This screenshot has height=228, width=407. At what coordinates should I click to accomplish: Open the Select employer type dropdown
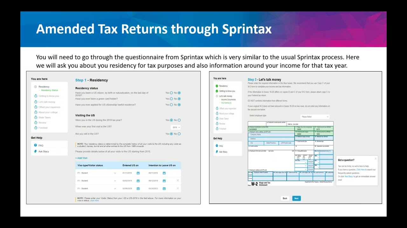click(315, 117)
